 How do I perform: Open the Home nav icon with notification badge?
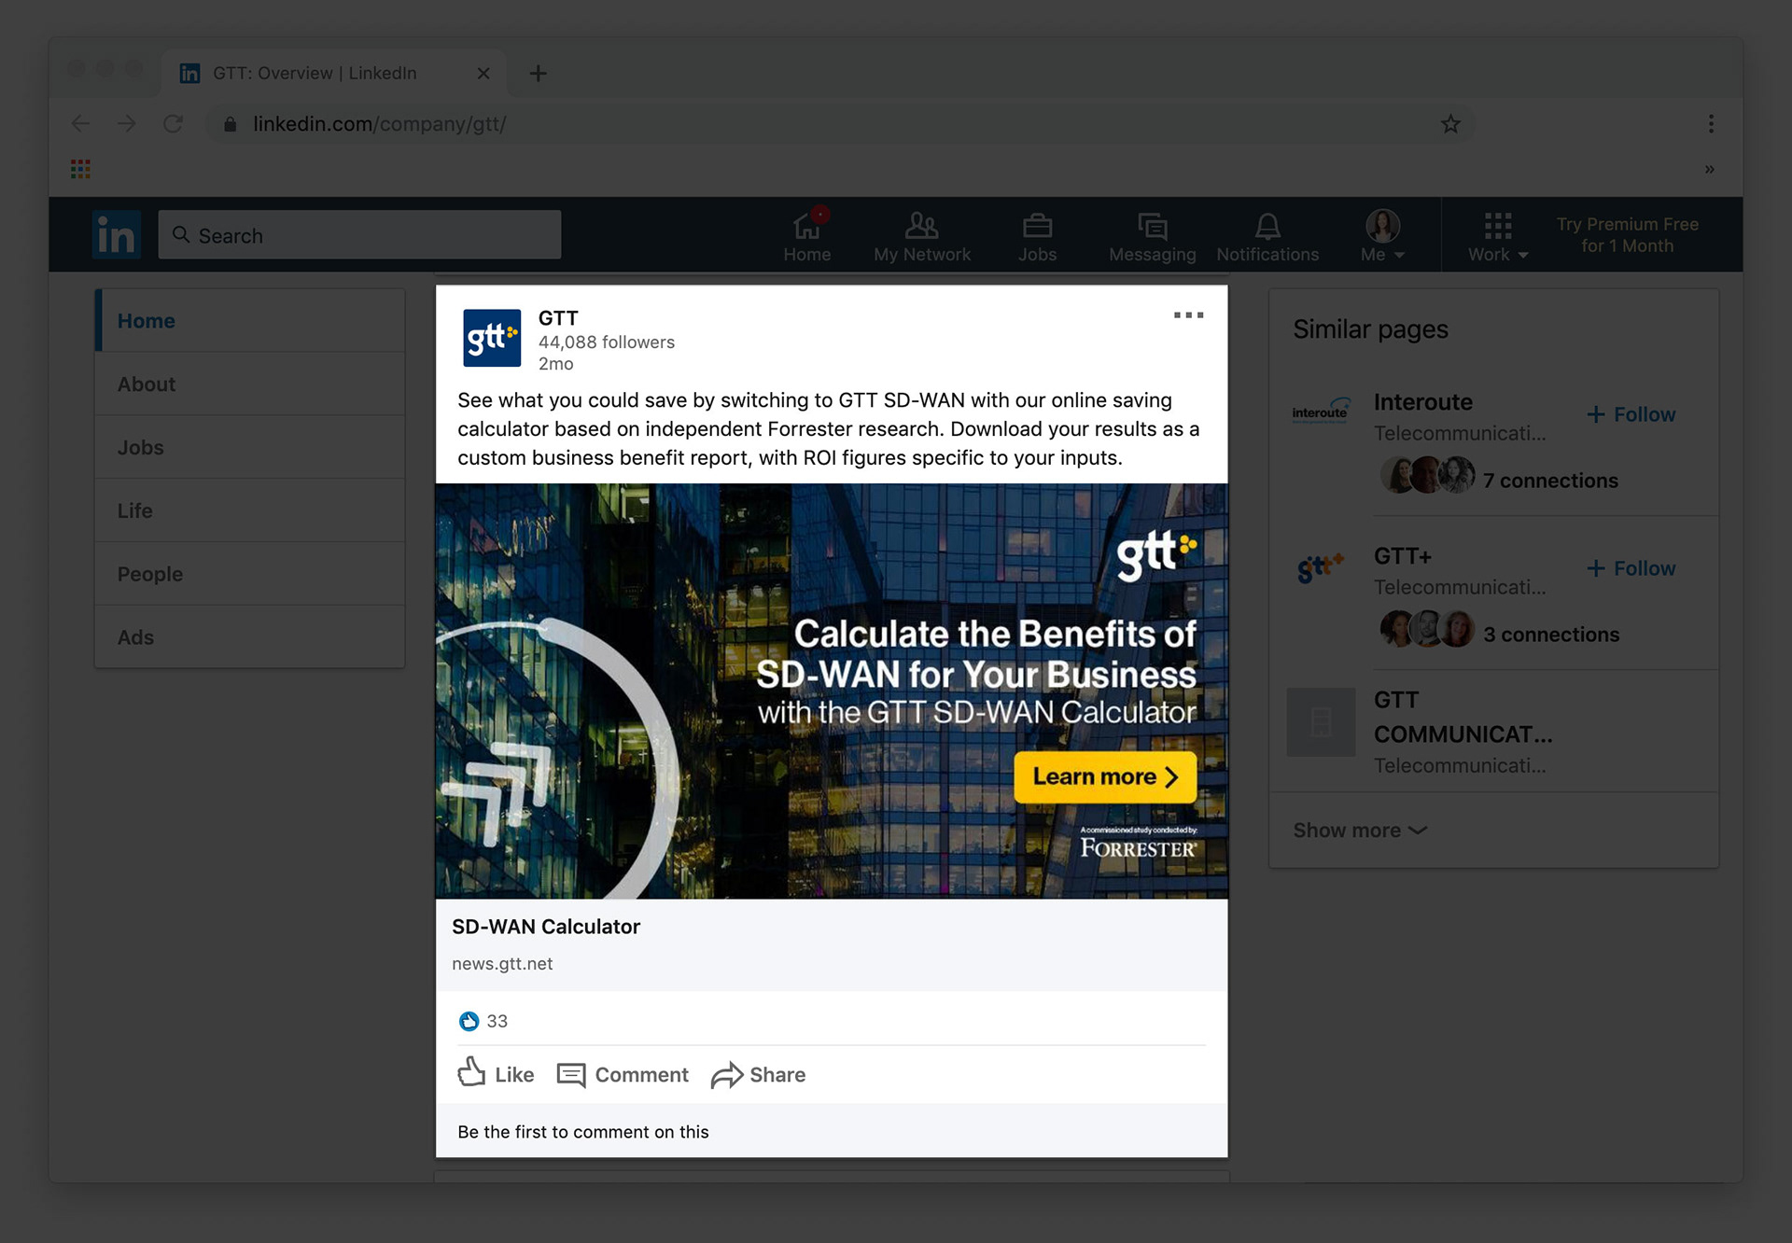[x=807, y=235]
